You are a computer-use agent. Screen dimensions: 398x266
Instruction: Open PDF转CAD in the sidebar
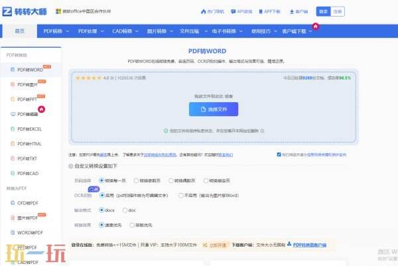[28, 173]
